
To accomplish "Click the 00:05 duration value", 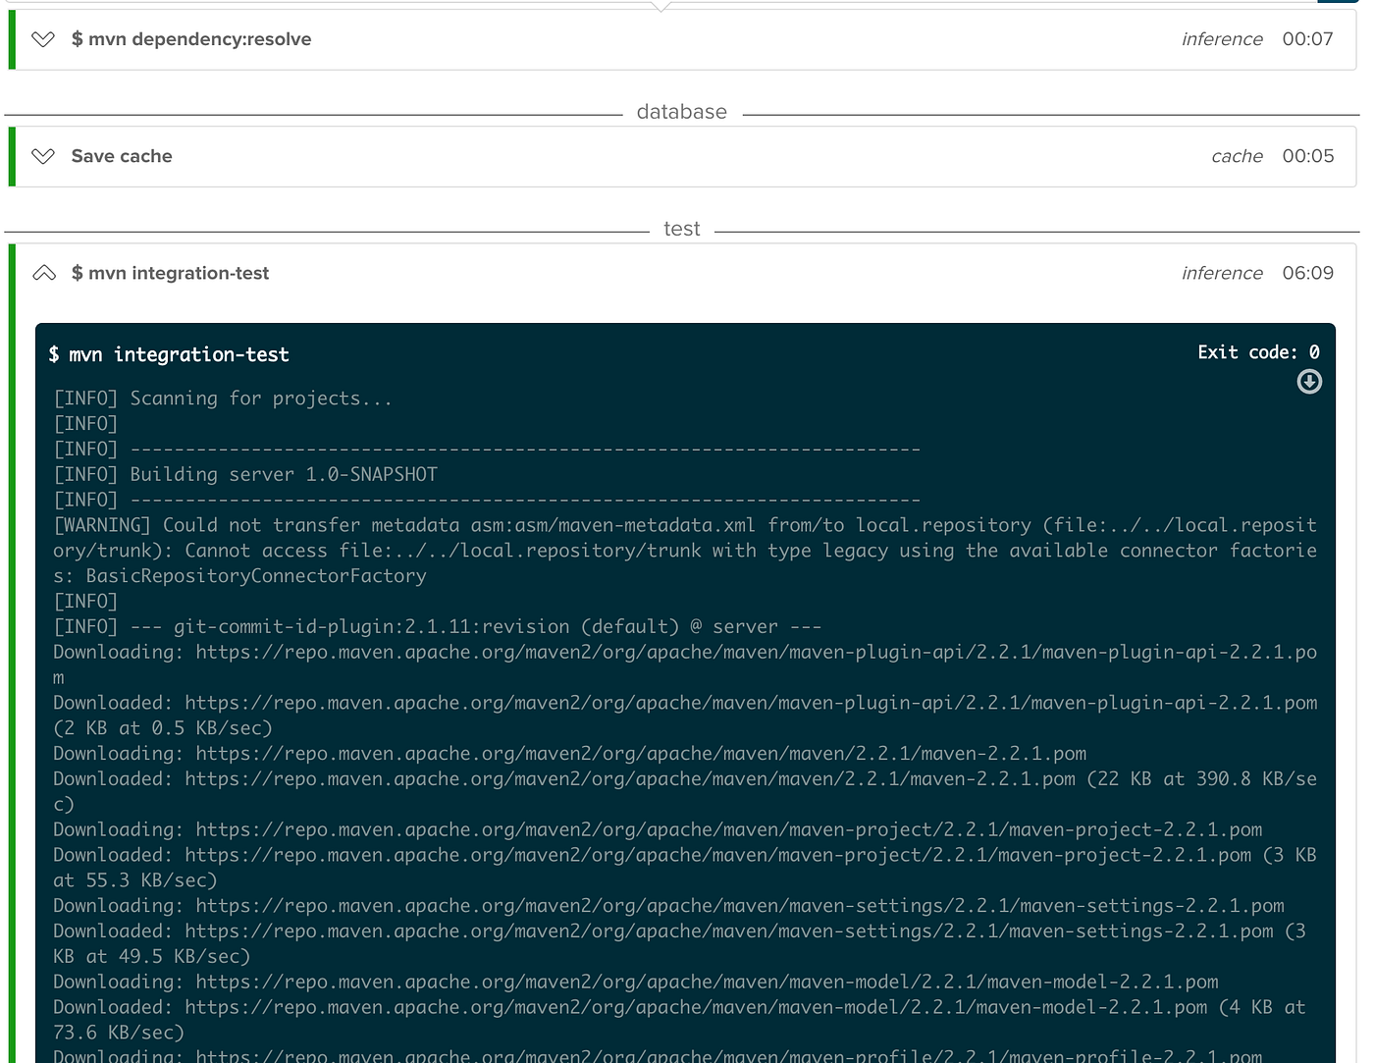I will point(1307,156).
